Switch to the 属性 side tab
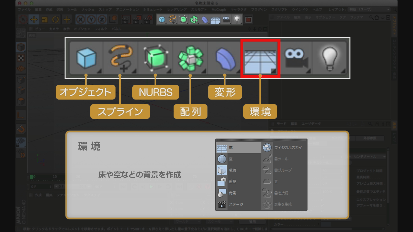The image size is (413, 232). click(x=394, y=126)
